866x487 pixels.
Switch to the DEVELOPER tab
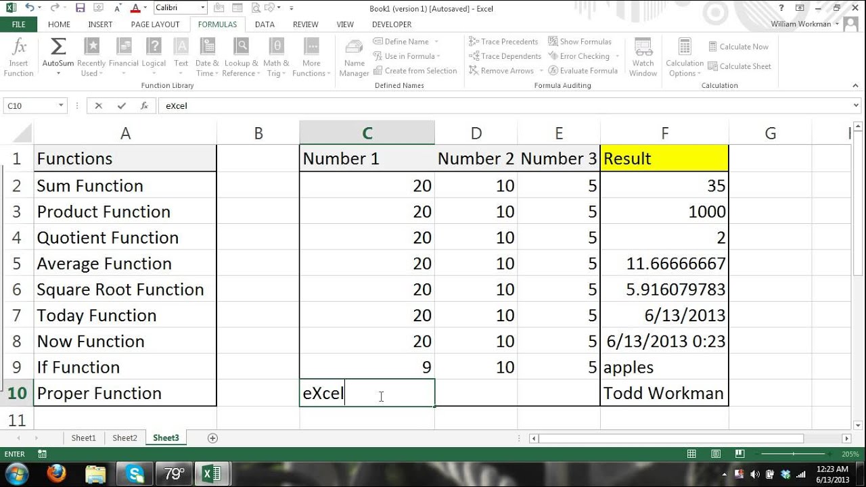[391, 24]
